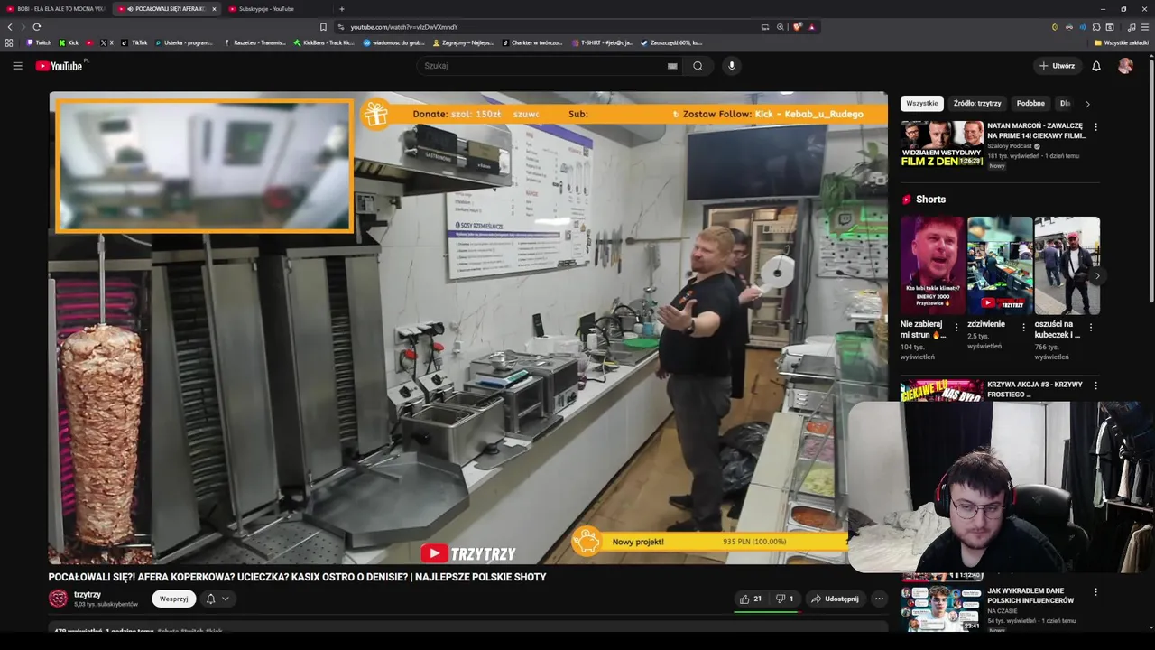The width and height of the screenshot is (1155, 650).
Task: Start voice search with the microphone
Action: click(x=732, y=66)
